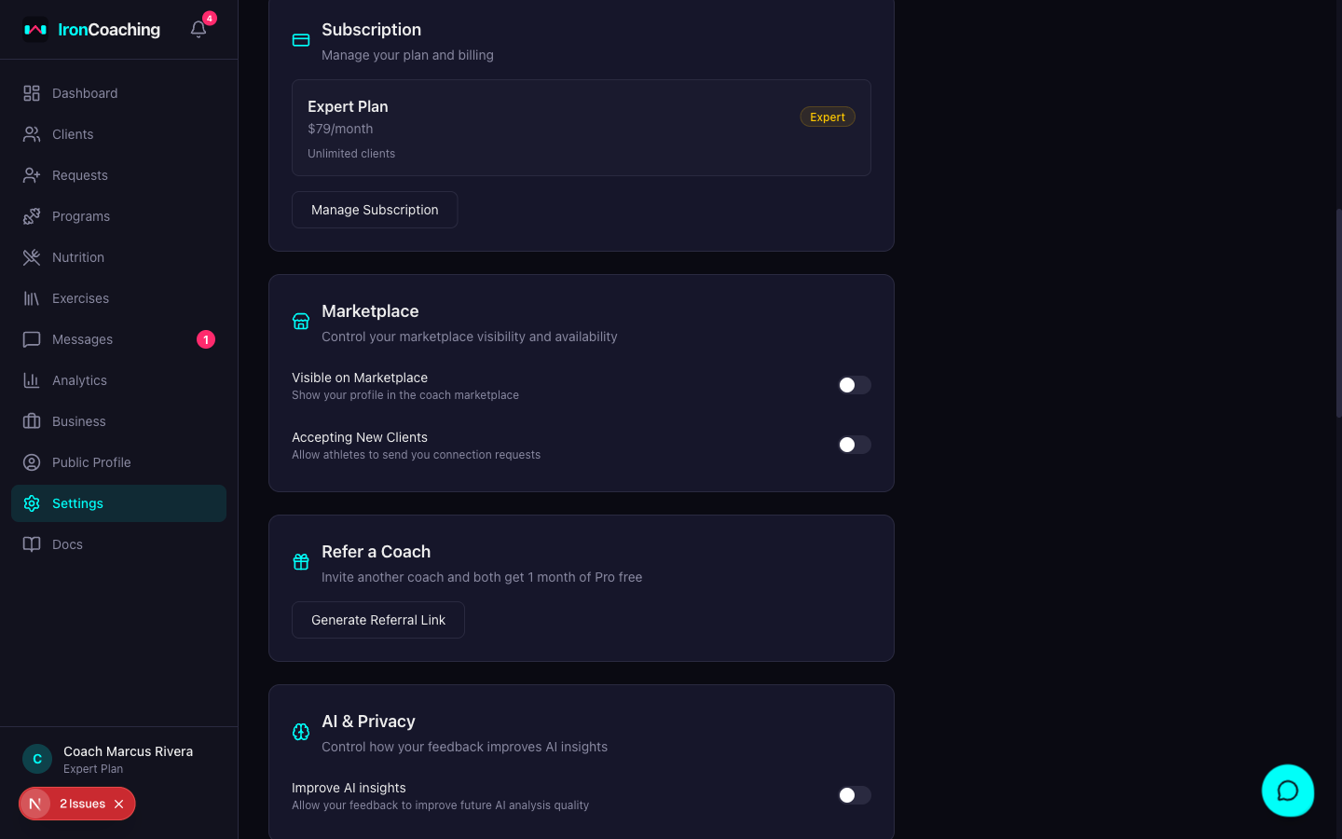Select the Clients people icon in sidebar
1342x839 pixels.
(31, 133)
